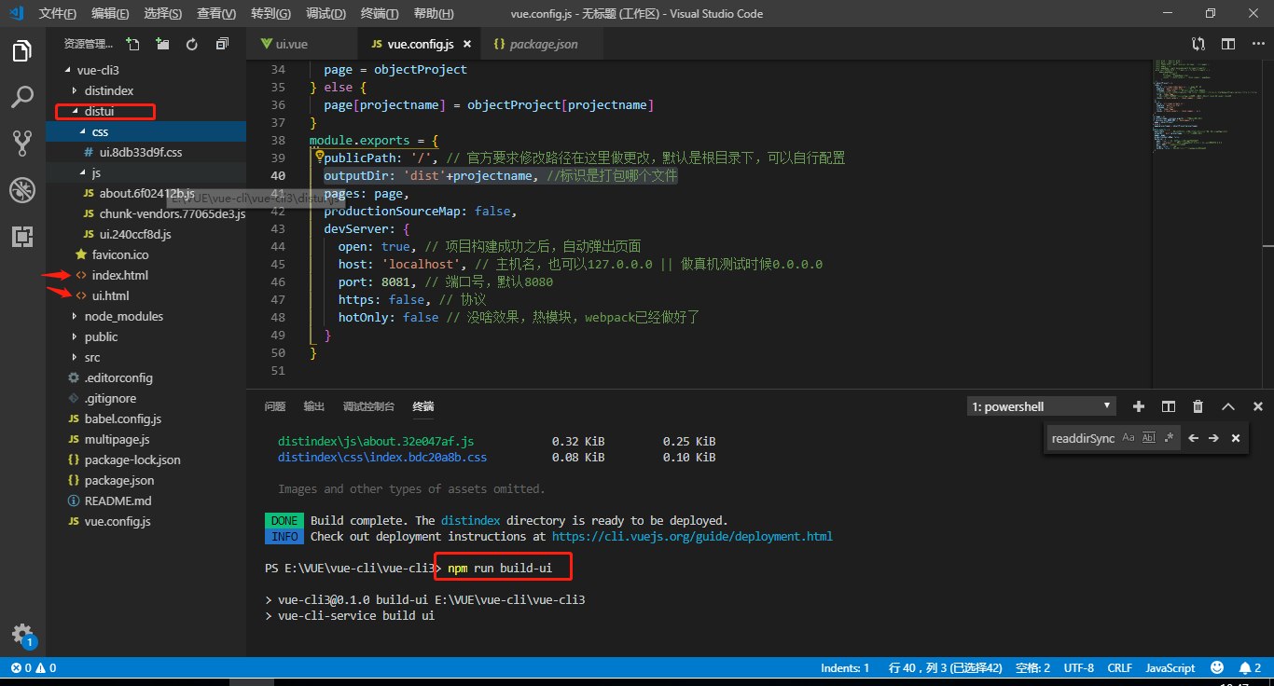
Task: Click the lightbulb on line 39
Action: pos(319,158)
